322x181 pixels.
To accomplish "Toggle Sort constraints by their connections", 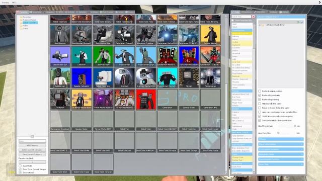I will (x=260, y=121).
